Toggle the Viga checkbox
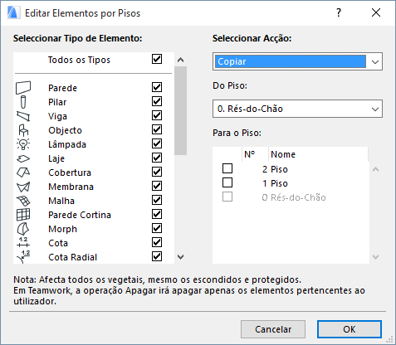The width and height of the screenshot is (396, 345). click(157, 115)
